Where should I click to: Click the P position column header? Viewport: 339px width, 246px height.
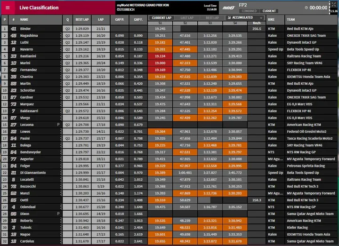(x=5, y=20)
